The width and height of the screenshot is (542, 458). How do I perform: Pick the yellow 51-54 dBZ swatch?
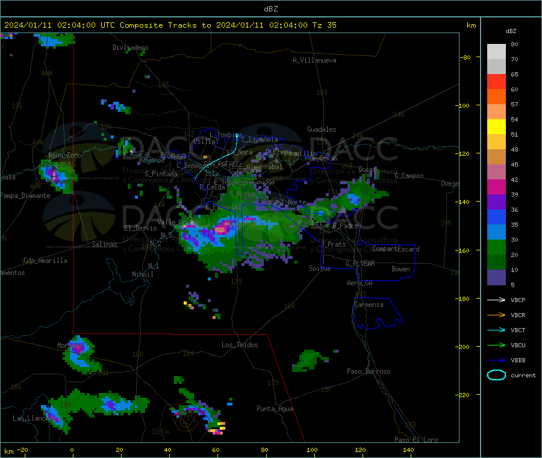pos(496,127)
